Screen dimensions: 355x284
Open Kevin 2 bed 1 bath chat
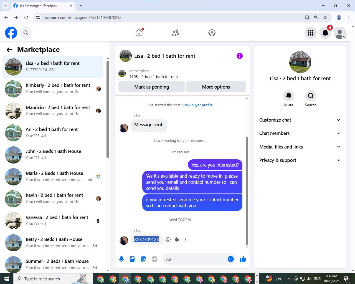pyautogui.click(x=53, y=198)
